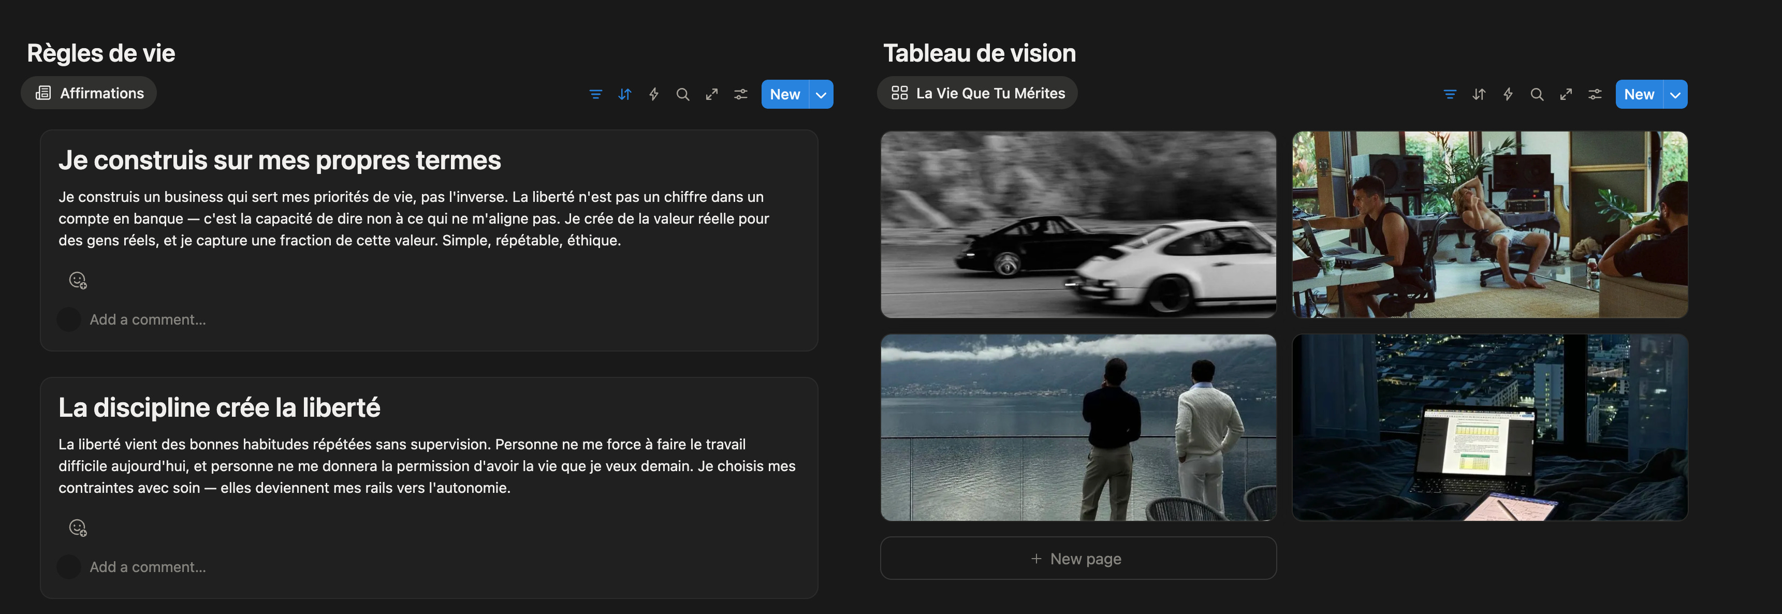Open automations lightning icon in Affirmations view
Screen dimensions: 1782x614
(x=654, y=95)
